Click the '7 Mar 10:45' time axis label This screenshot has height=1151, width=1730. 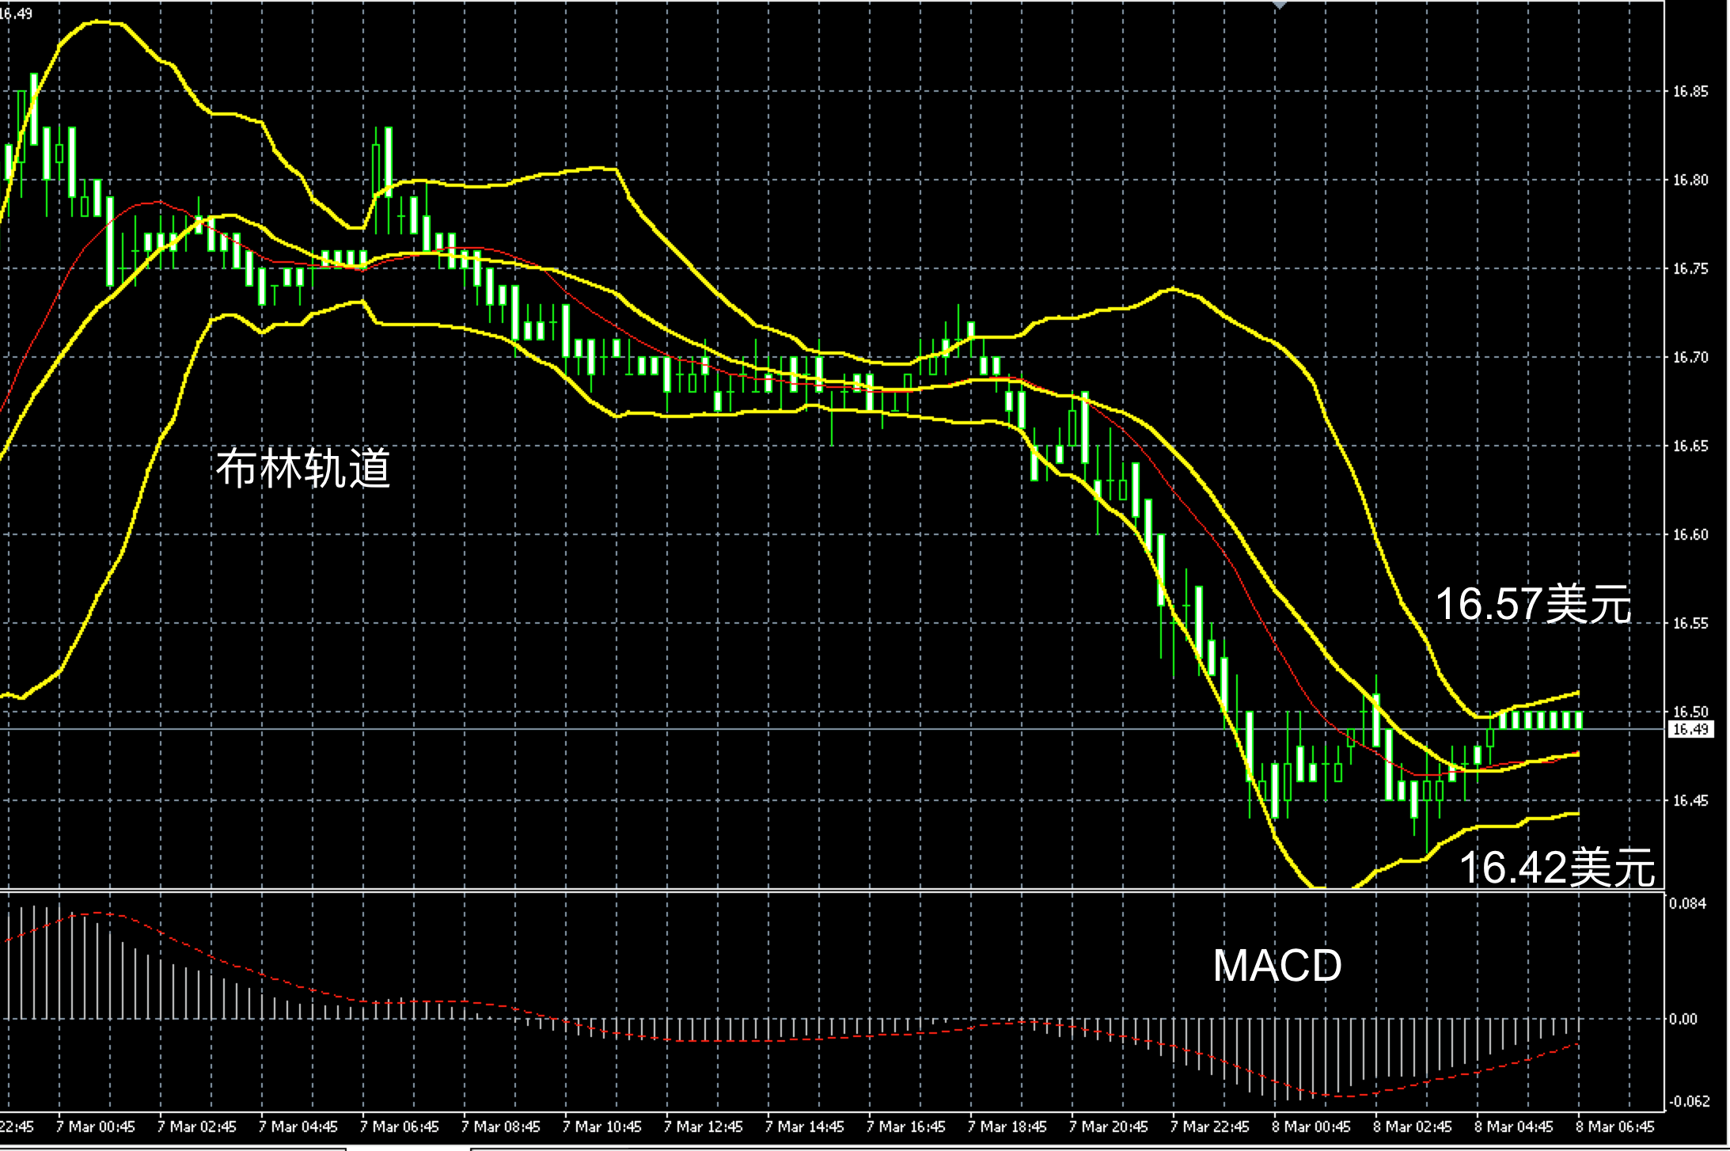click(x=602, y=1126)
